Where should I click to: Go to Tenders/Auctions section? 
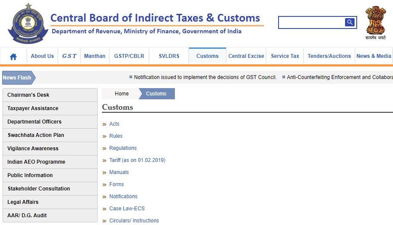tap(329, 56)
